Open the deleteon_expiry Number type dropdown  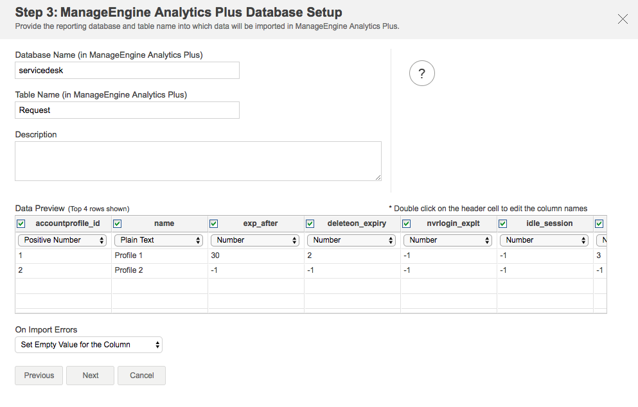[x=351, y=240]
